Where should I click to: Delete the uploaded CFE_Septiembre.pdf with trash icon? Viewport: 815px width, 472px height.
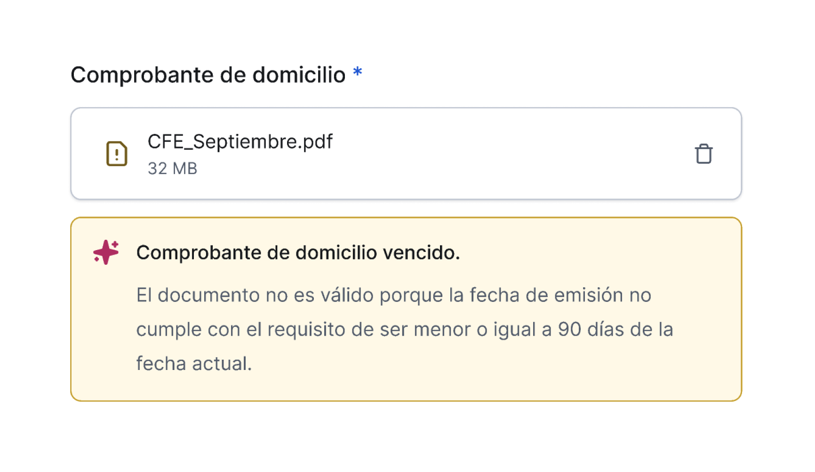pyautogui.click(x=703, y=154)
